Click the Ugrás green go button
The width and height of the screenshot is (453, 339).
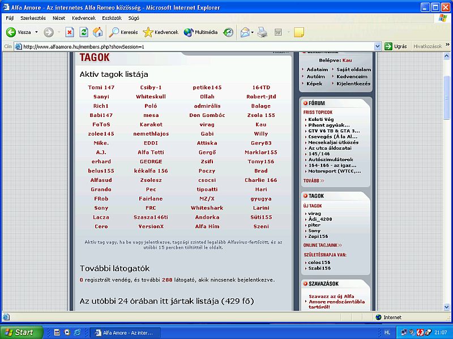click(x=395, y=46)
